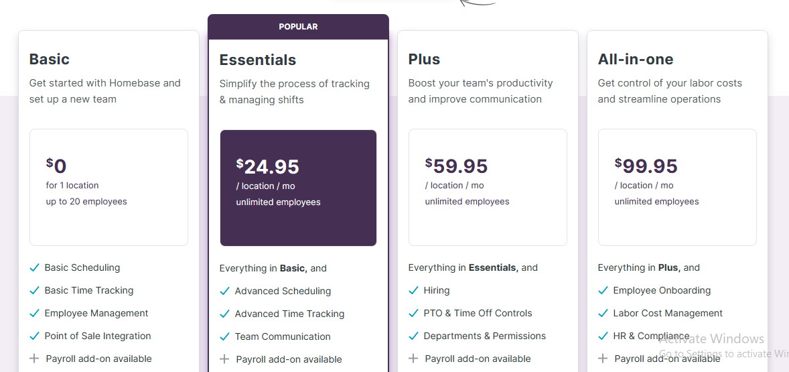The image size is (789, 372).
Task: Select the $0 Basic price box
Action: pos(109,187)
